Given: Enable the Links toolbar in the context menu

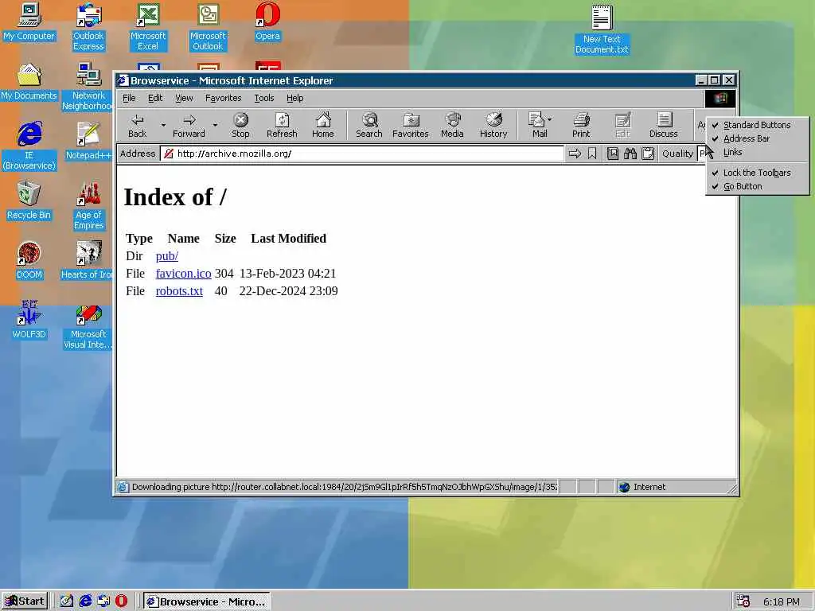Looking at the screenshot, I should pyautogui.click(x=757, y=152).
